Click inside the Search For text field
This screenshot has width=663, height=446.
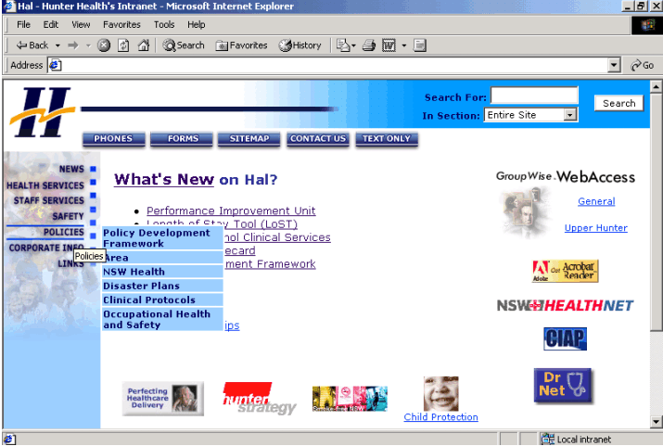[x=534, y=95]
